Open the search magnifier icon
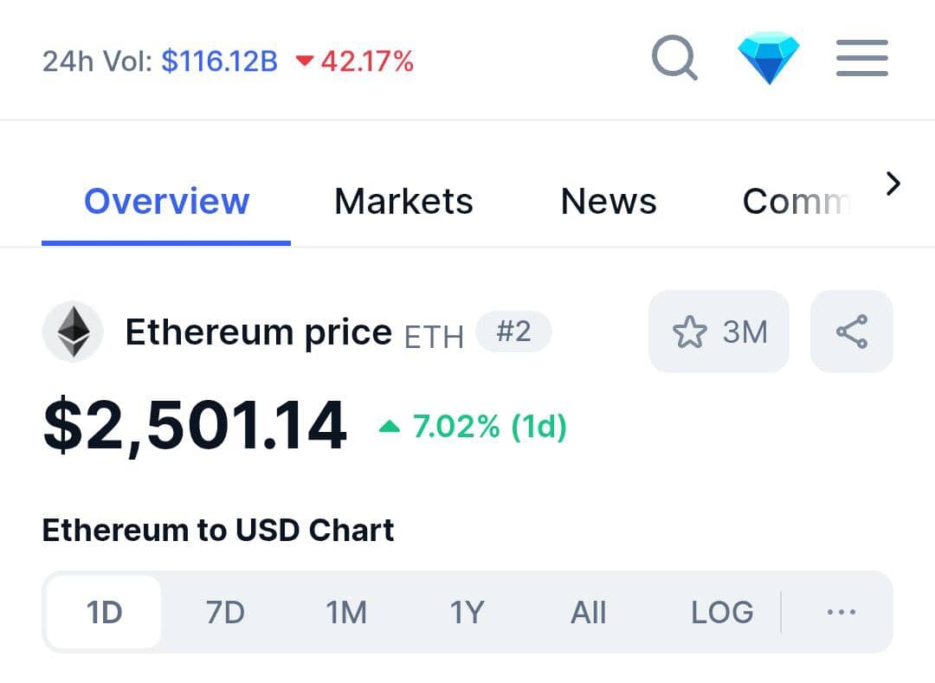Viewport: 935px width, 683px height. pos(674,58)
